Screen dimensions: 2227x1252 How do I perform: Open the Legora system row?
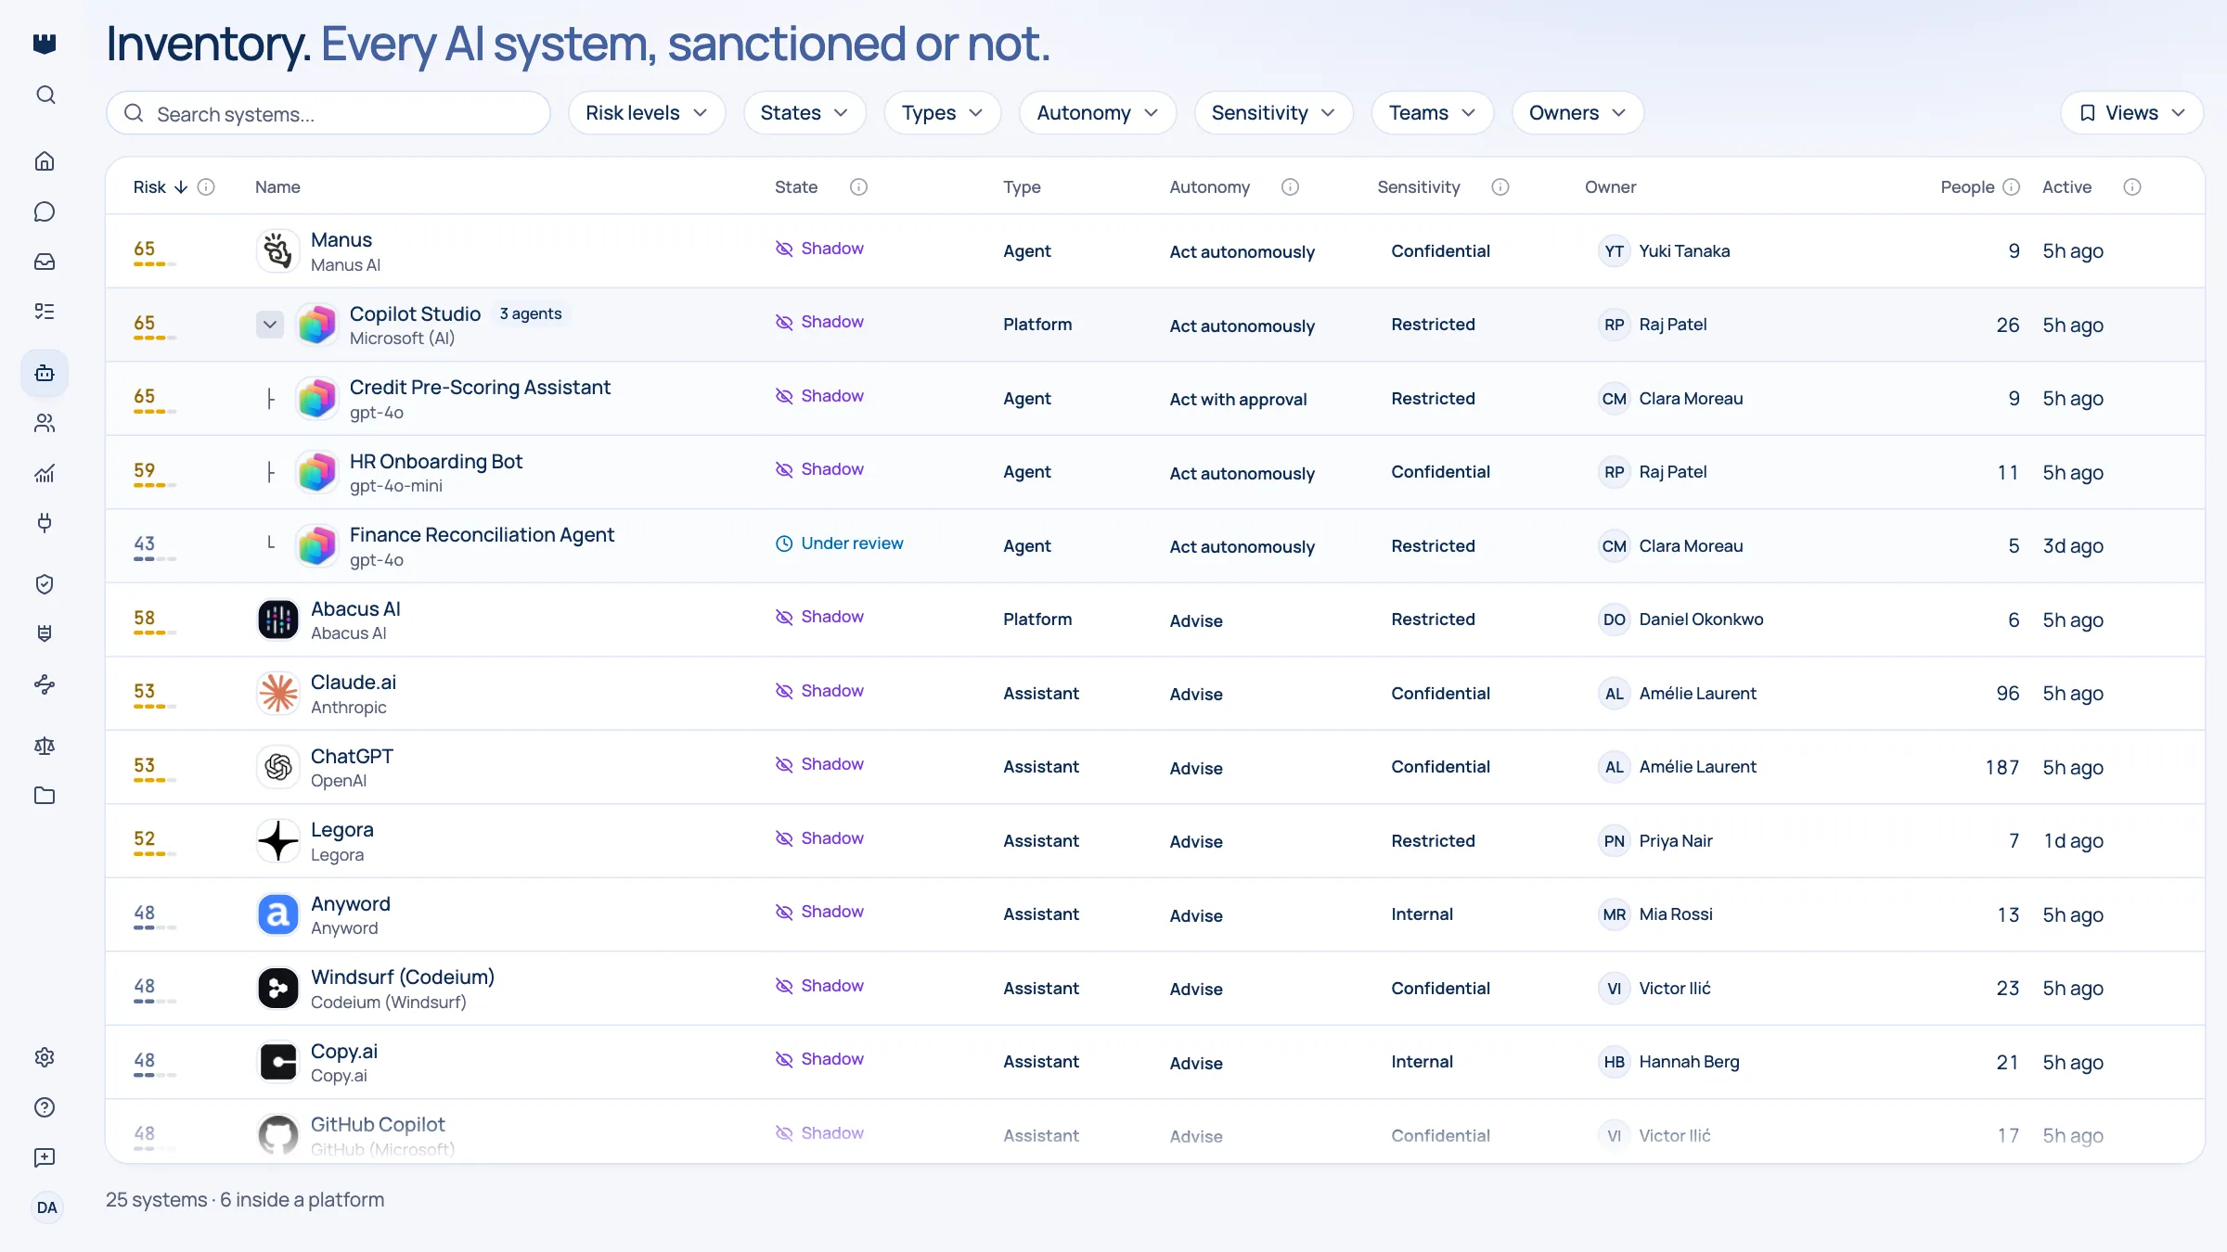pos(1154,841)
